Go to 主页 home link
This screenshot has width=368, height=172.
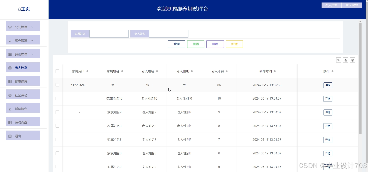coord(24,9)
